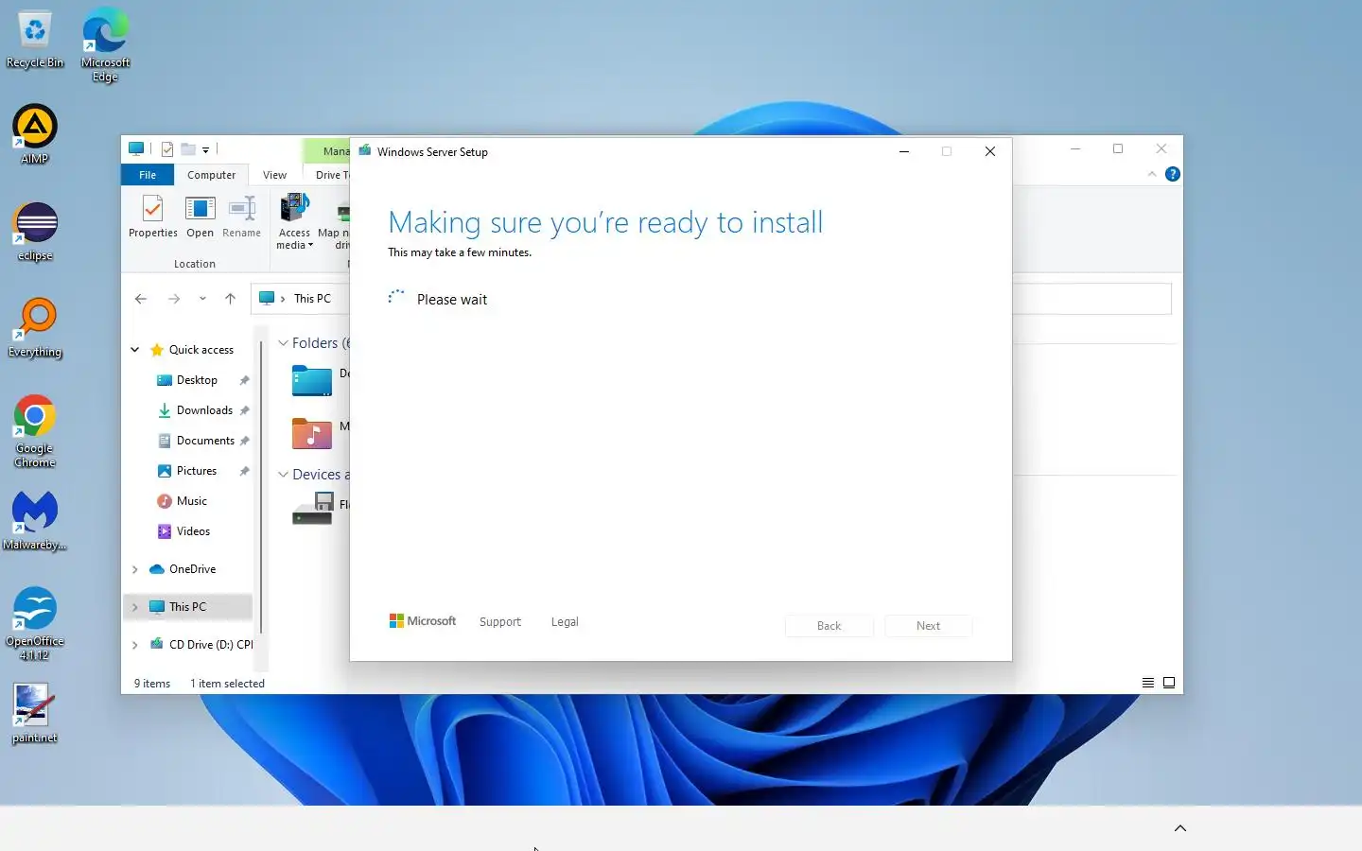Open the File menu tab in Explorer
The height and width of the screenshot is (851, 1362).
148,175
